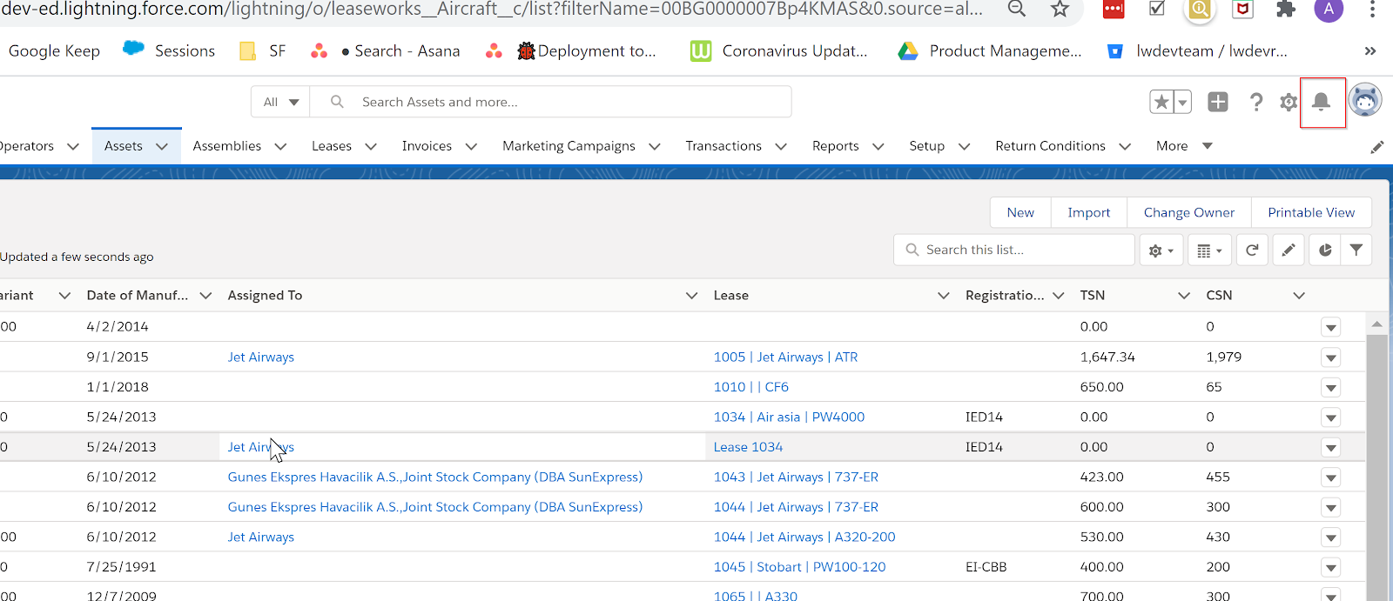Screen dimensions: 1393x601
Task: Open Salesforce setup gear menu
Action: pyautogui.click(x=1289, y=102)
